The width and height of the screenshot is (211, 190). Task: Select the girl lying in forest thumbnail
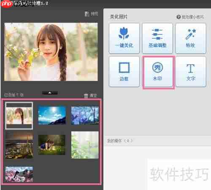[52, 145]
